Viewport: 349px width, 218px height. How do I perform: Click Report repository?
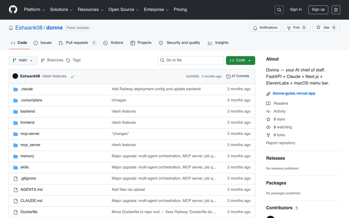[x=281, y=143]
